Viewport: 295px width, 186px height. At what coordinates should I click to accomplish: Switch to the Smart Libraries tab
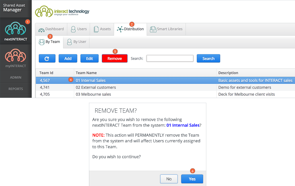[x=166, y=29]
